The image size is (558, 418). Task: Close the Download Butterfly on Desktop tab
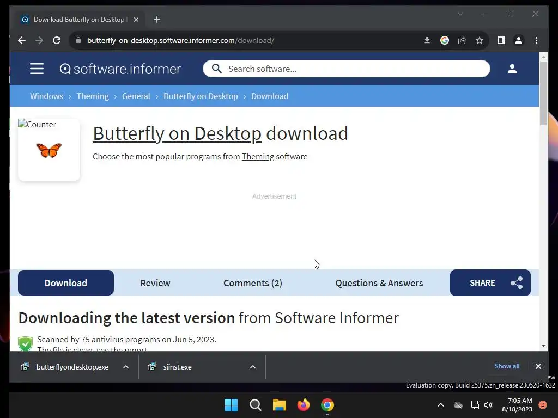click(x=136, y=20)
